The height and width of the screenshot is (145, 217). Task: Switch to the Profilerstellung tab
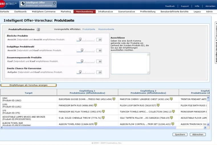coord(148,12)
